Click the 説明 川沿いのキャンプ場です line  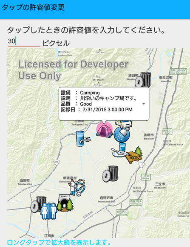coord(99,98)
